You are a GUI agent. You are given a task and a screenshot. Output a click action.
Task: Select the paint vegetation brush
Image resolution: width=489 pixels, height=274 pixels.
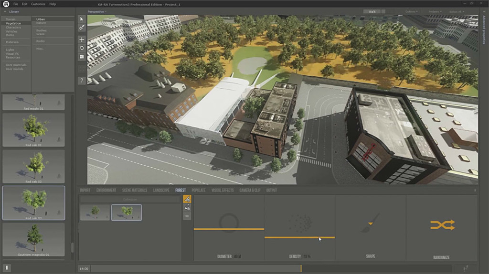[x=187, y=199]
